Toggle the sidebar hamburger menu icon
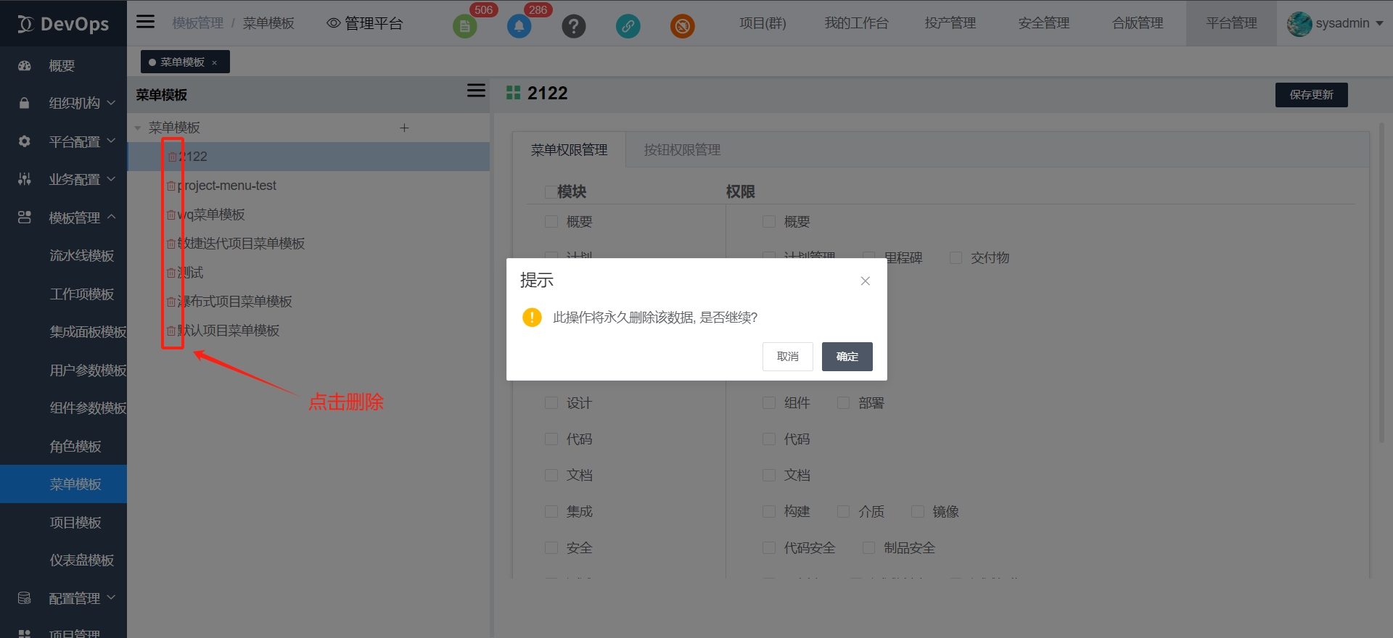This screenshot has width=1393, height=638. 146,22
